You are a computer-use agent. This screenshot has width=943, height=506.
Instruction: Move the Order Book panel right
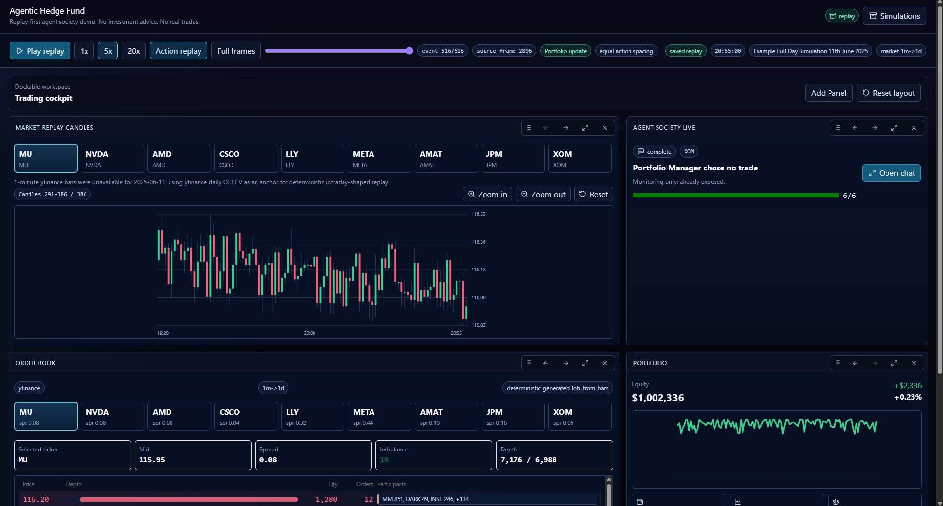(566, 363)
